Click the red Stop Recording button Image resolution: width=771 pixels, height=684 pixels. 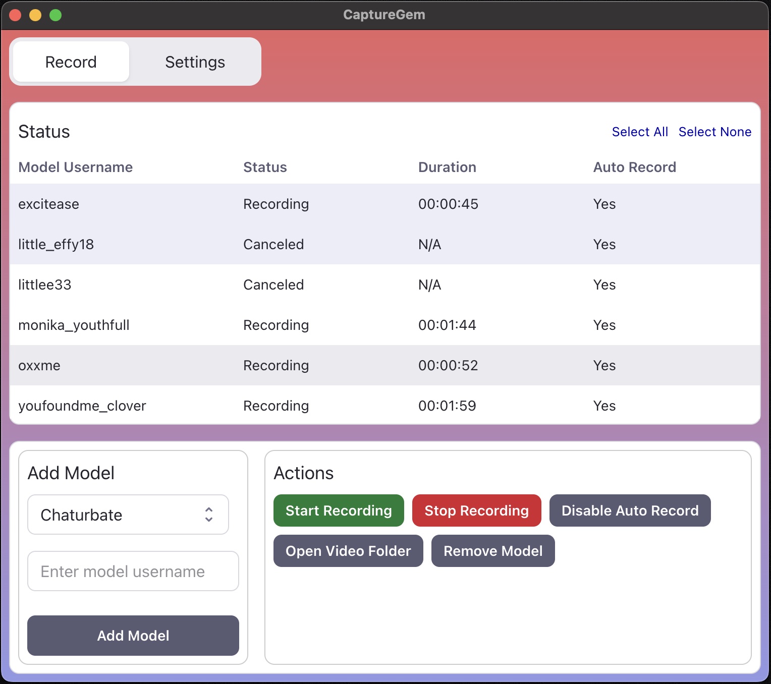(x=476, y=510)
